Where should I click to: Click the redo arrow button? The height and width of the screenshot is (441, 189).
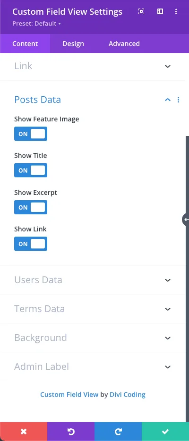point(118,432)
